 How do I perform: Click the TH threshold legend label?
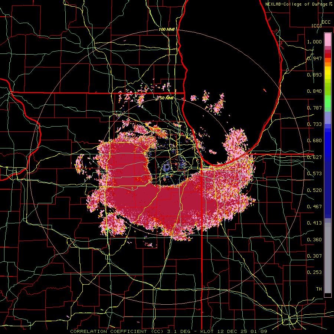point(319,289)
